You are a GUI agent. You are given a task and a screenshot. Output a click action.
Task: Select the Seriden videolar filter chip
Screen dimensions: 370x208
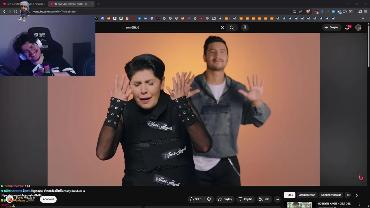[331, 195]
